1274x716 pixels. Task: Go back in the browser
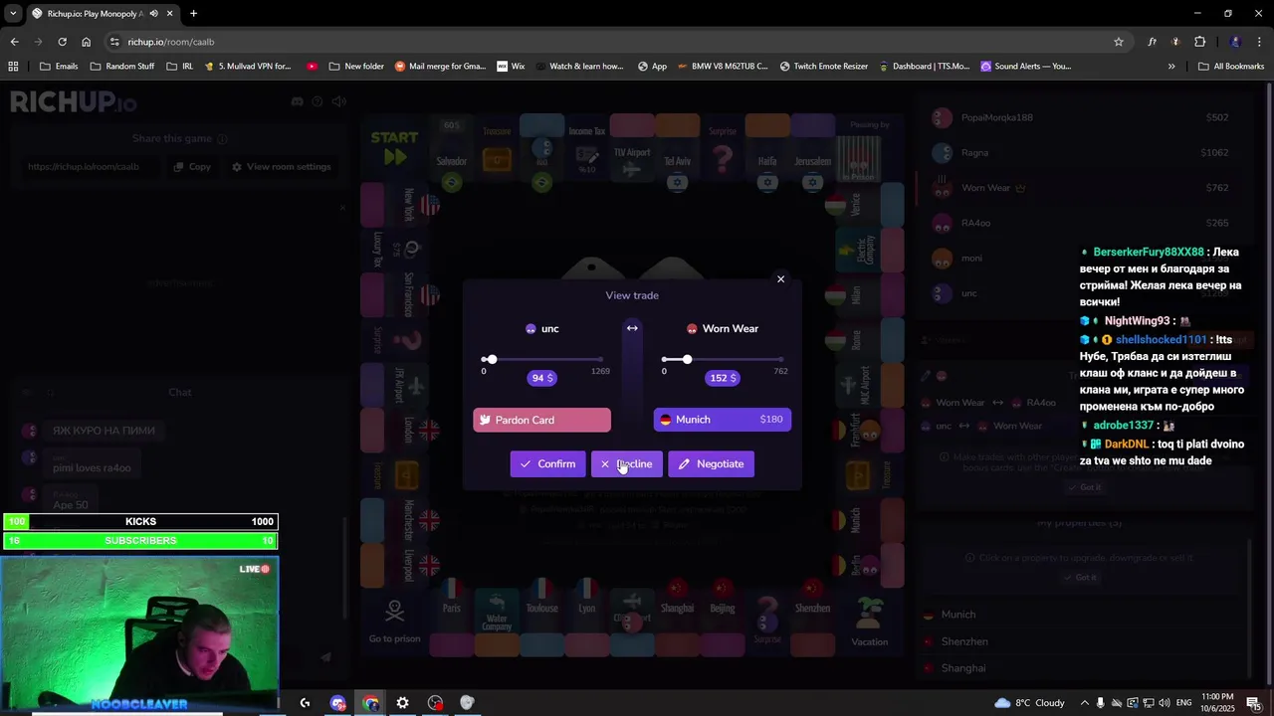tap(14, 42)
